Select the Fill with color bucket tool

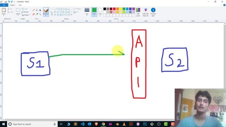[37, 10]
